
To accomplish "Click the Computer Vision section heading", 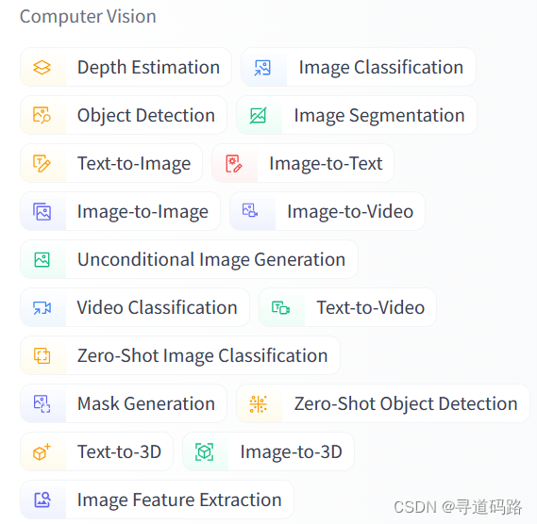I will tap(88, 16).
